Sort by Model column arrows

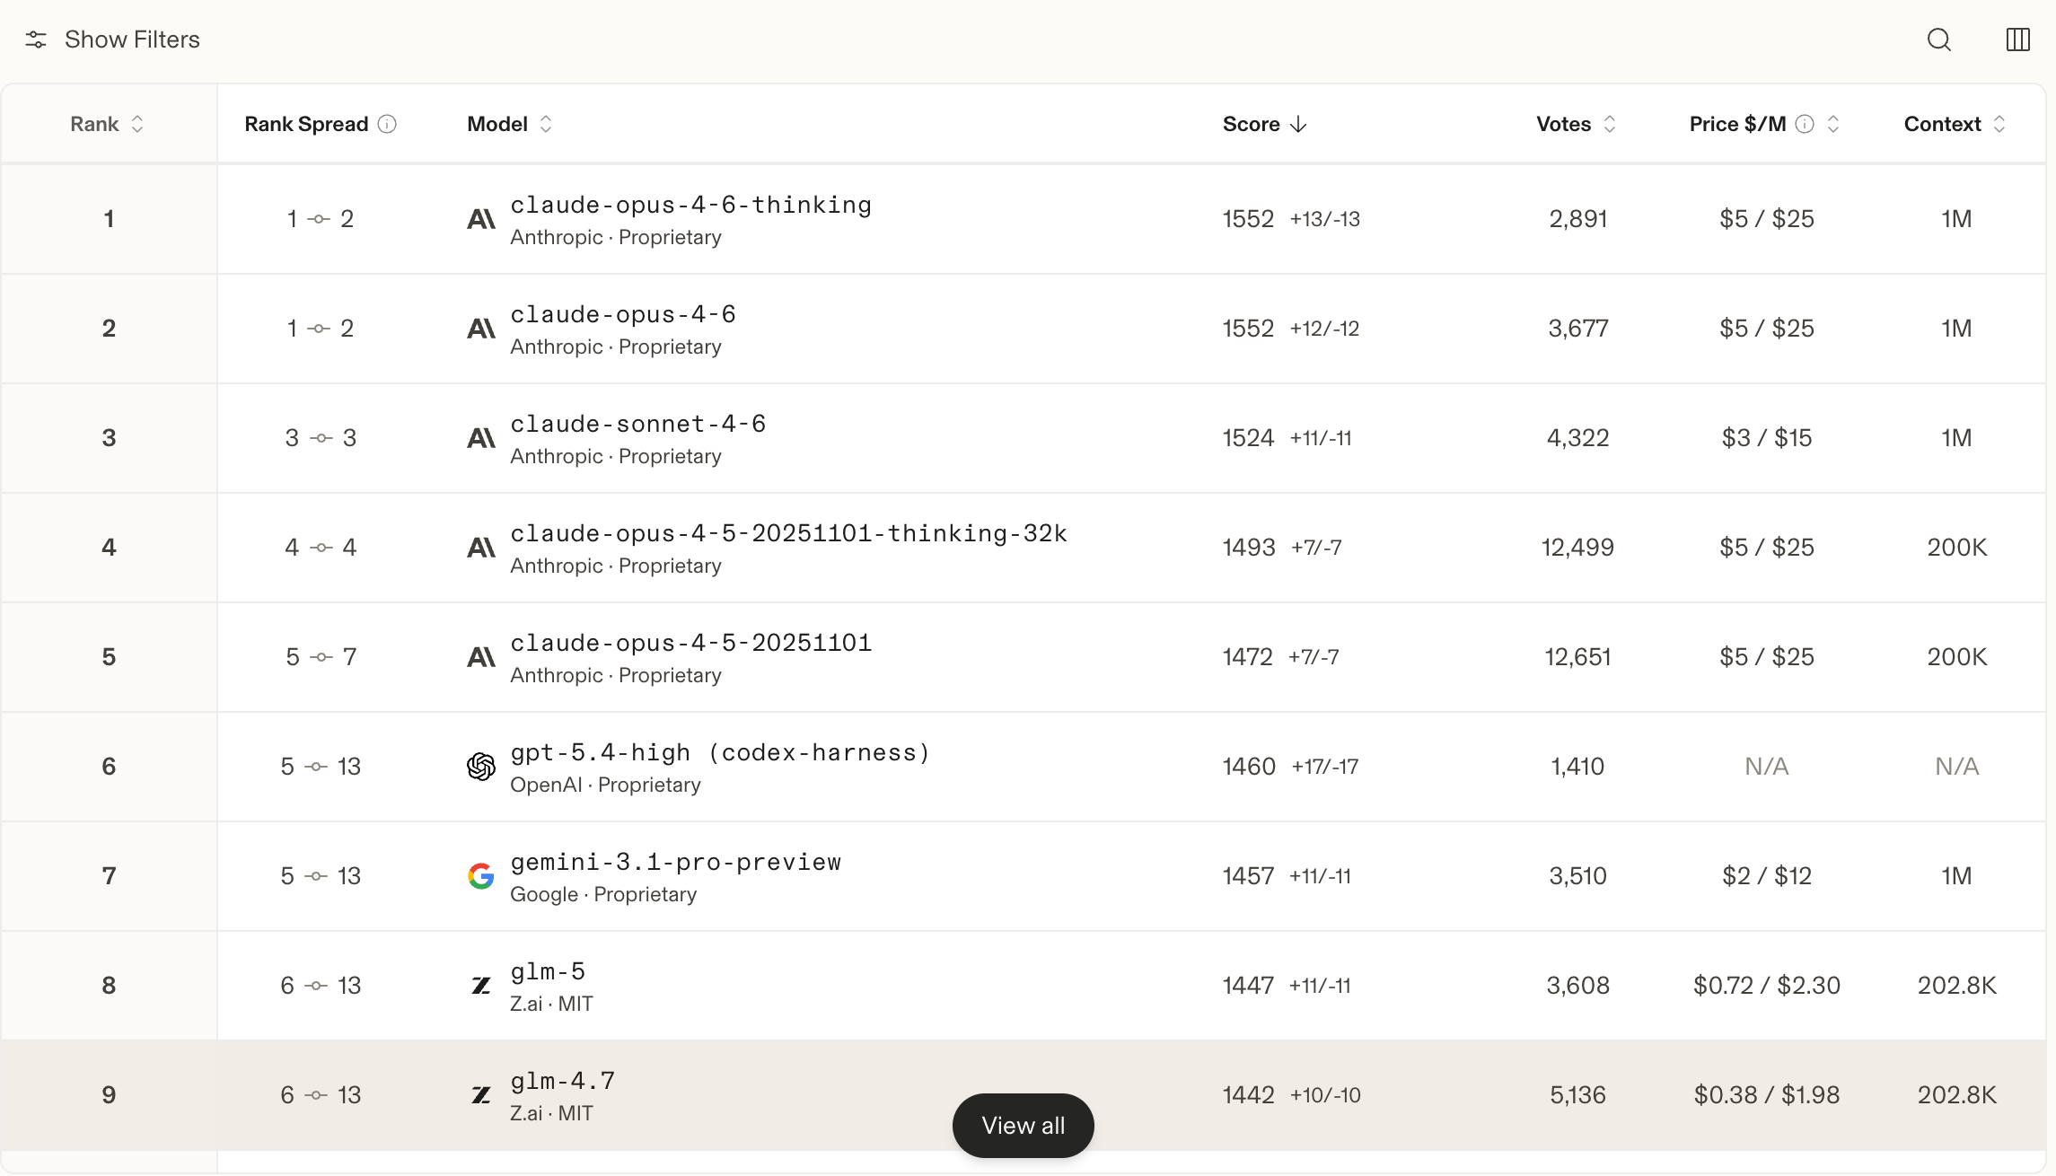click(546, 124)
